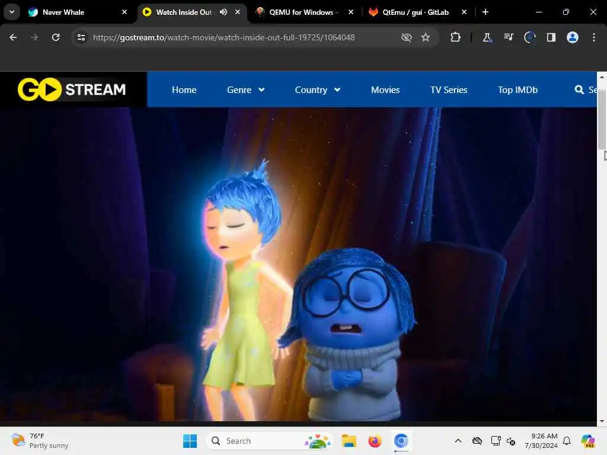Expand the Country dropdown
Screen dimensions: 607x455
coord(318,90)
